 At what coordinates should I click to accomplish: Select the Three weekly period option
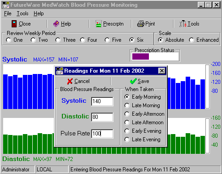tap(58, 40)
